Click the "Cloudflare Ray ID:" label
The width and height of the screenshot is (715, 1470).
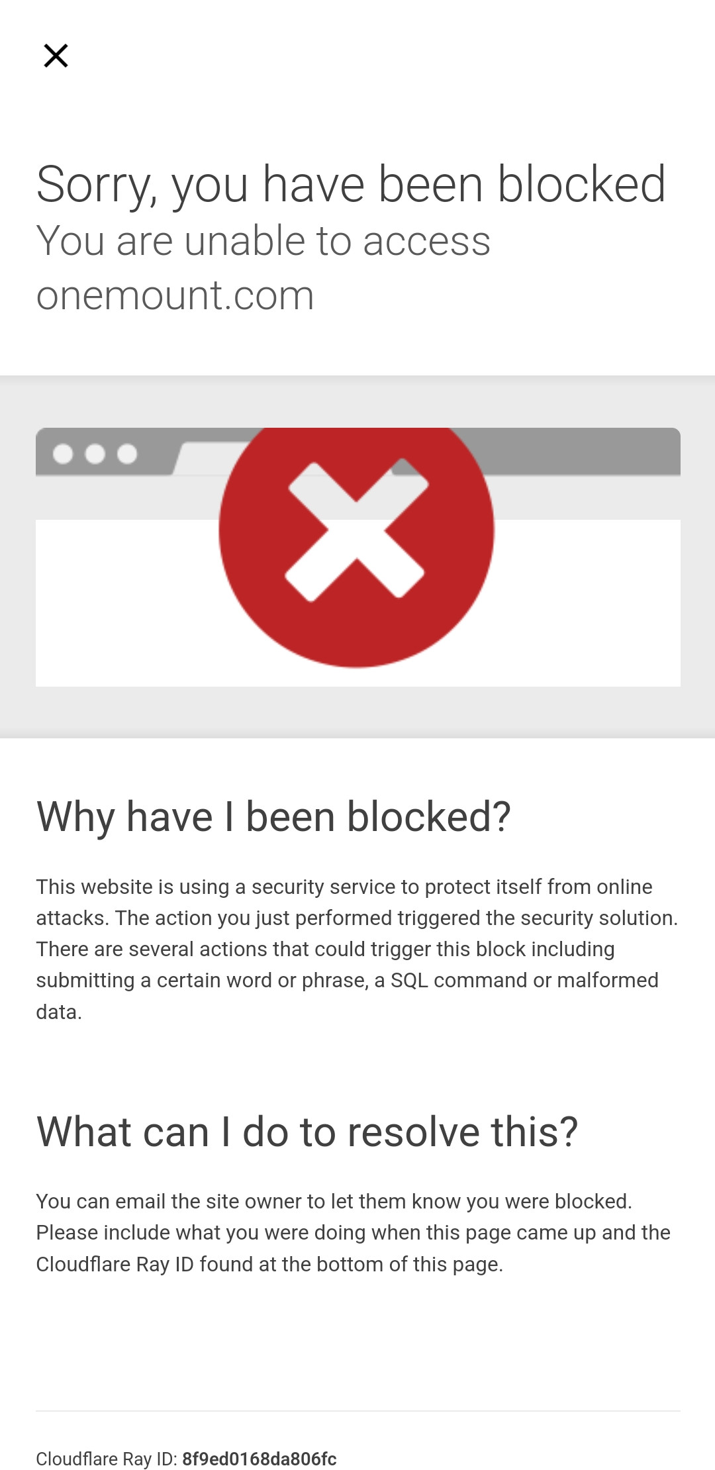click(x=106, y=1459)
